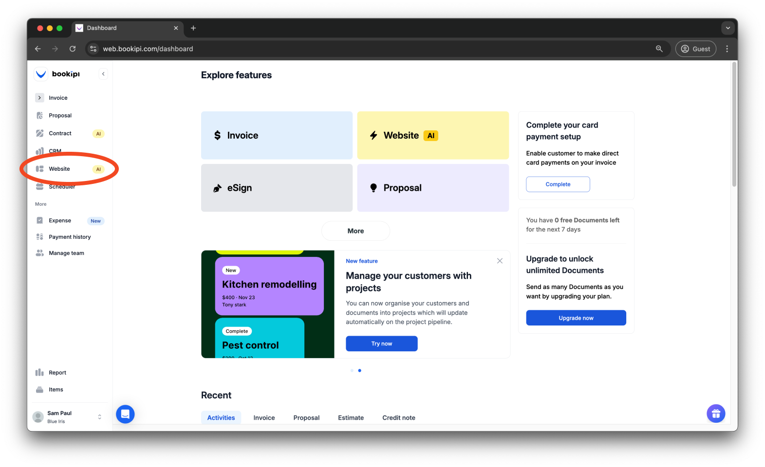Go to first carousel slide dot
The height and width of the screenshot is (467, 765).
352,371
